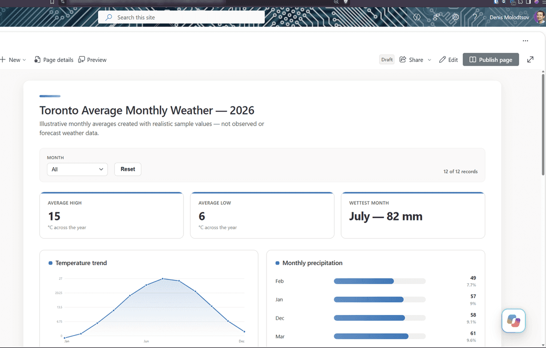
Task: Expand page to full screen with arrows icon
Action: [530, 59]
